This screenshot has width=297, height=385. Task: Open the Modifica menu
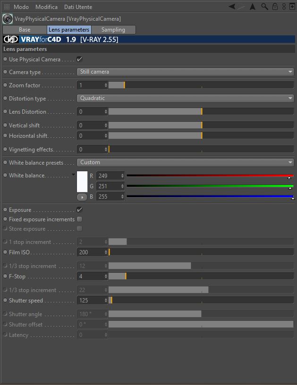coord(46,7)
